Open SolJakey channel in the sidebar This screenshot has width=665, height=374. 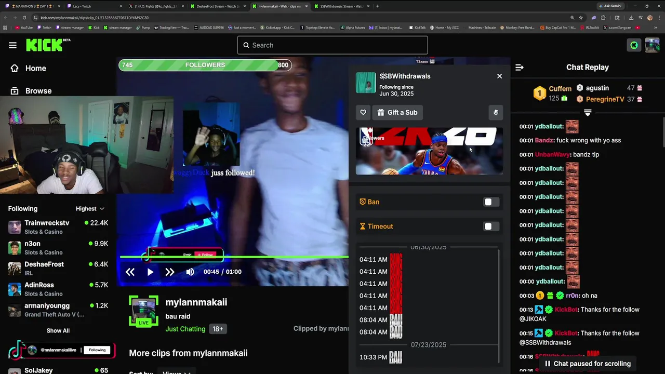coord(58,370)
